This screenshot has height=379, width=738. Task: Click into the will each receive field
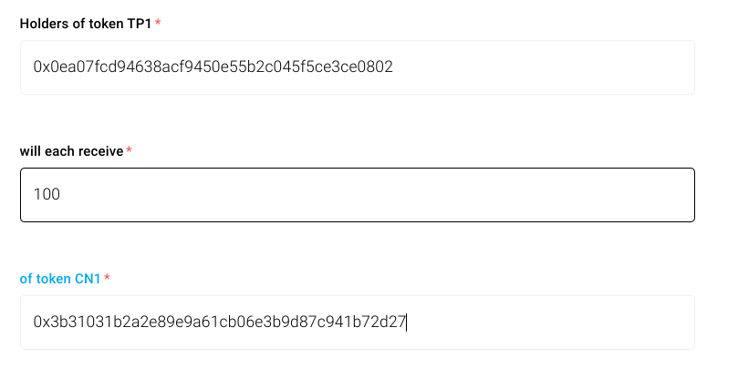357,194
